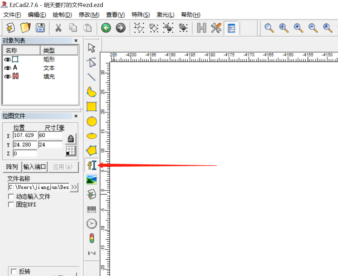Click second dotted-frame selection icon in toolbar
This screenshot has width=338, height=276.
click(x=154, y=28)
